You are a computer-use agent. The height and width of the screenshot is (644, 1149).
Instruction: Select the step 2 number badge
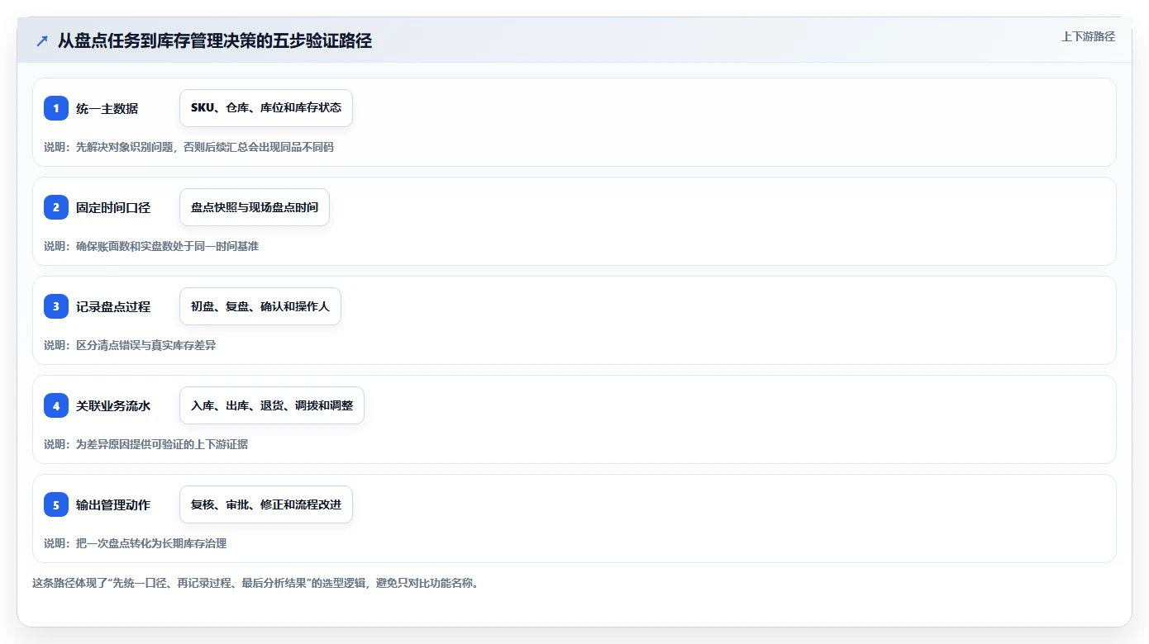coord(56,207)
